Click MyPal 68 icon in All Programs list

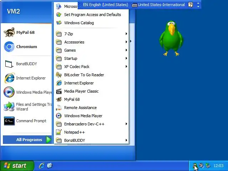(x=59, y=99)
